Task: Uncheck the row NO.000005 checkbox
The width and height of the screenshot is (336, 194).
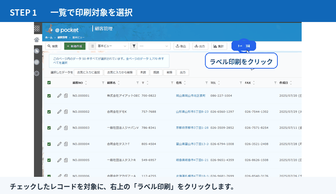Action: (x=49, y=160)
